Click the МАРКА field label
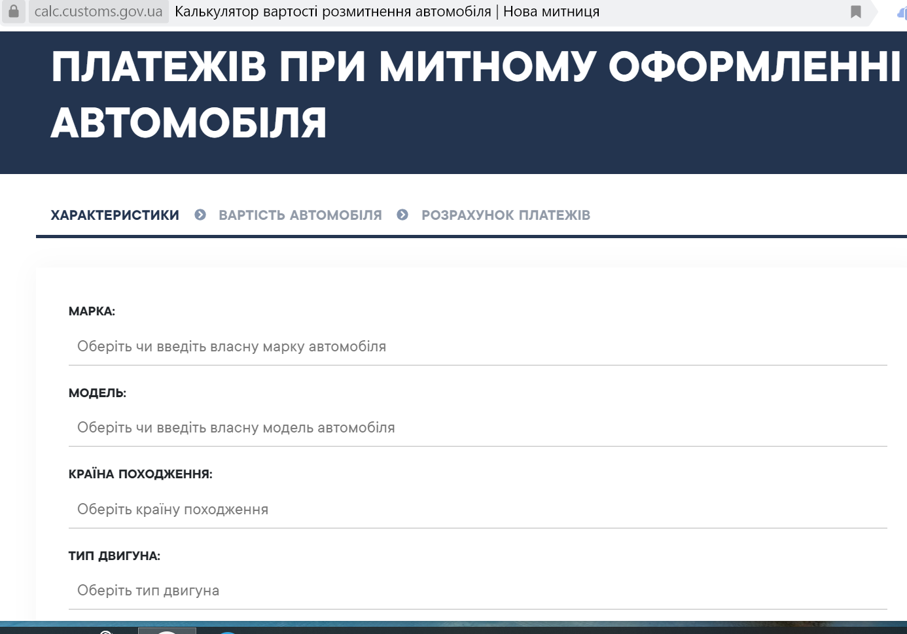This screenshot has width=907, height=634. pyautogui.click(x=92, y=311)
